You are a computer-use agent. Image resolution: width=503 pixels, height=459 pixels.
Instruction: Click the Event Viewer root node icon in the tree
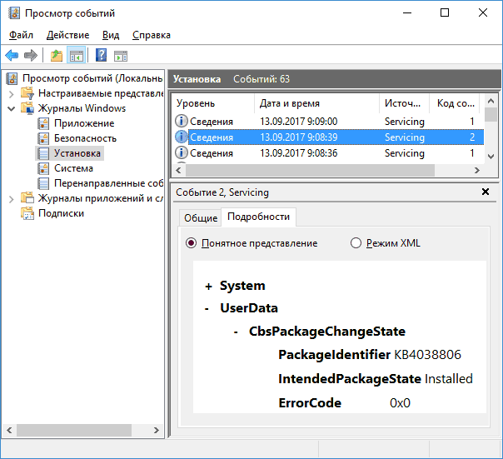pyautogui.click(x=12, y=78)
